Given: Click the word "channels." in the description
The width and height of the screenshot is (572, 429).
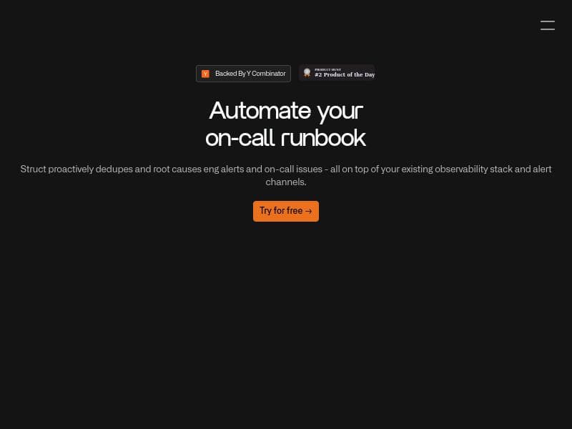Looking at the screenshot, I should pos(286,182).
